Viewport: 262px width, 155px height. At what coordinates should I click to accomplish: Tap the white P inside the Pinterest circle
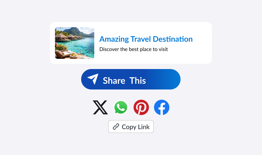click(x=141, y=108)
